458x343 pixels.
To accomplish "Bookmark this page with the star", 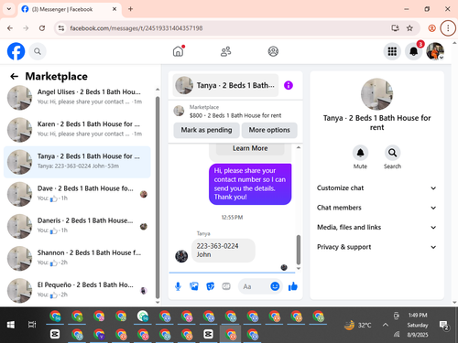I will coord(409,28).
